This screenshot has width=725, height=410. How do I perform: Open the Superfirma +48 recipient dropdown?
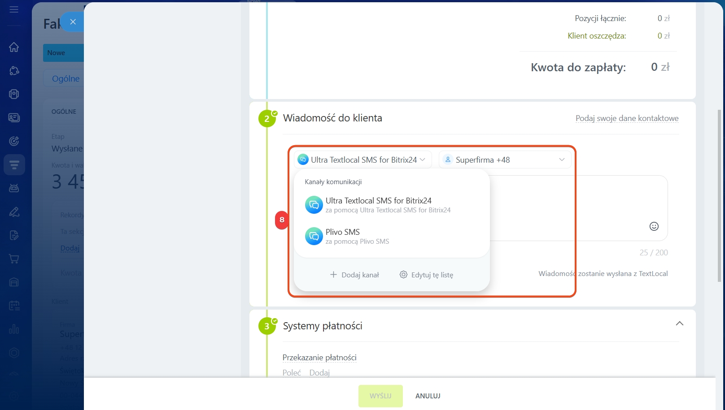pos(505,160)
